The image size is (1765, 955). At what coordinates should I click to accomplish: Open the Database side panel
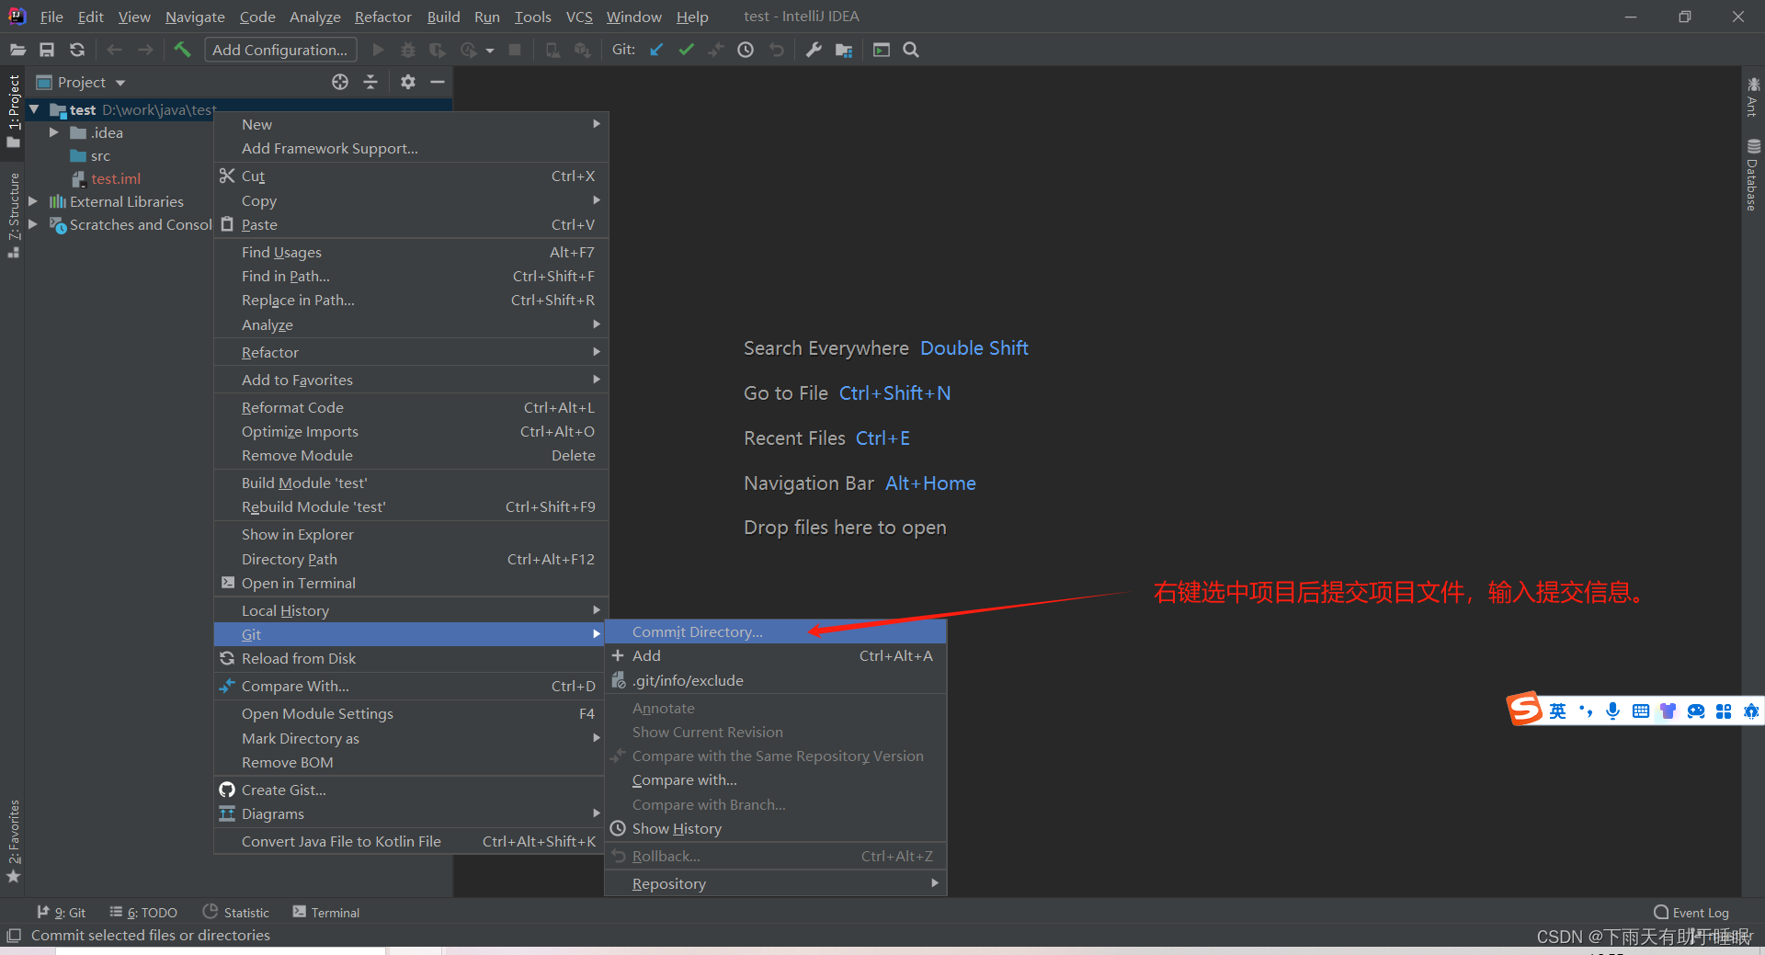(x=1753, y=175)
